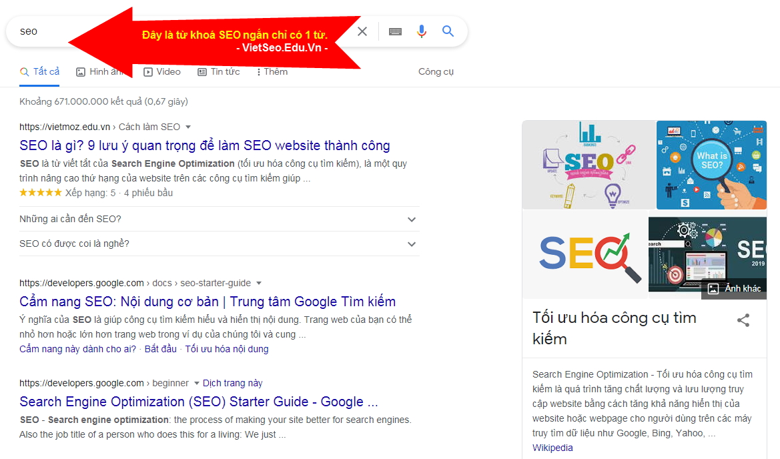Click the "What is SEO?" image thumbnail

pos(711,165)
